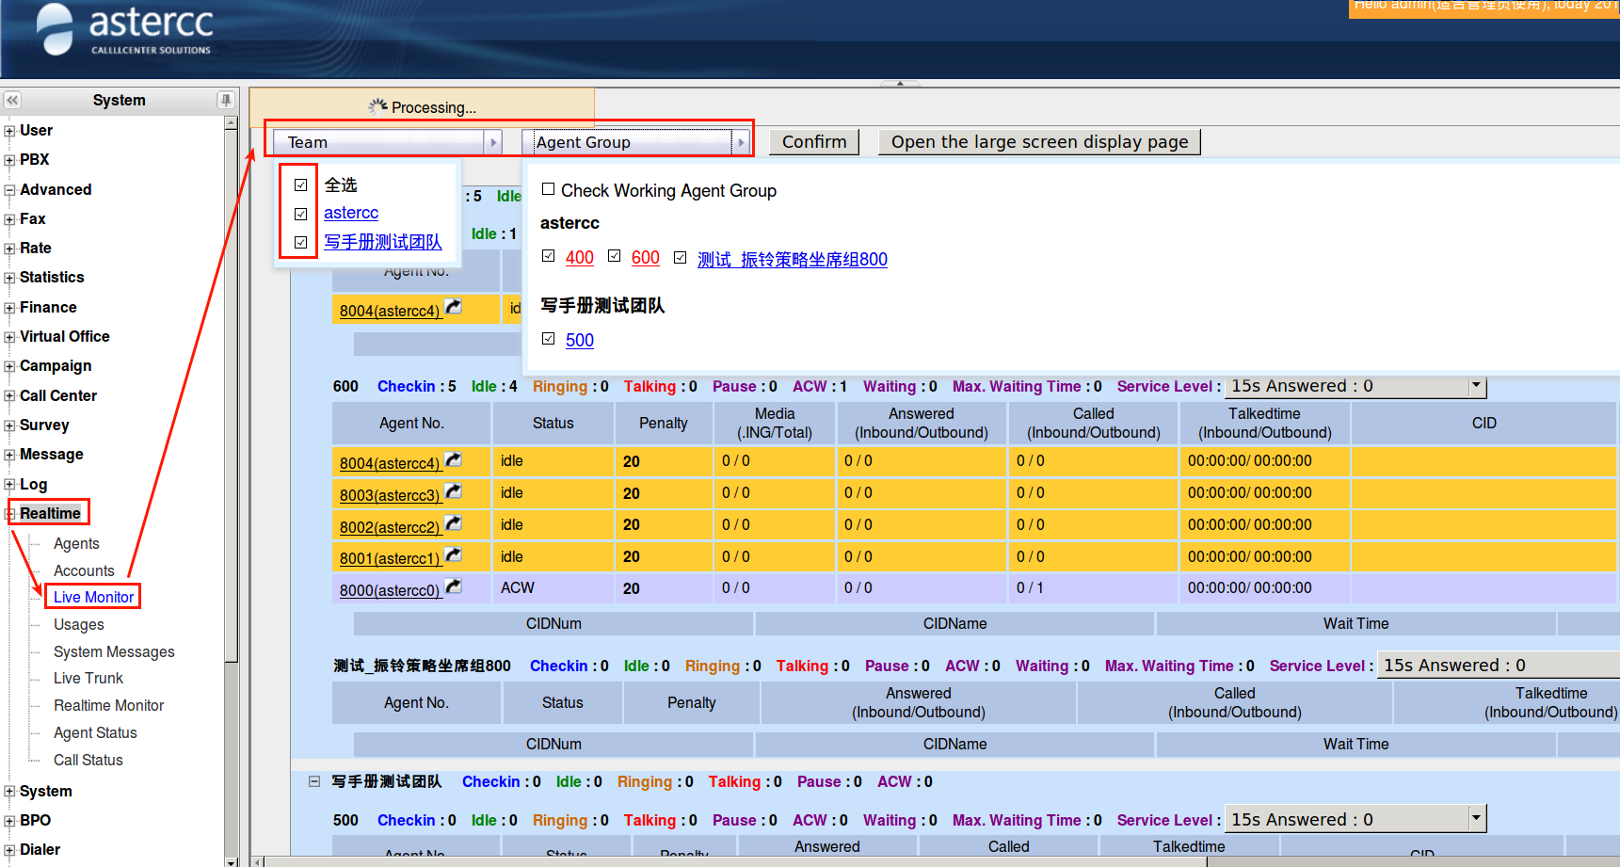Collapse the 写手册测试团队 team section

[314, 781]
